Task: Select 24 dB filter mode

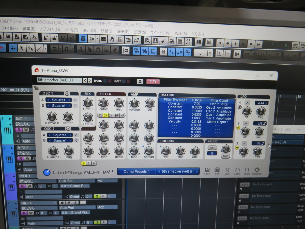Action: 105,115
